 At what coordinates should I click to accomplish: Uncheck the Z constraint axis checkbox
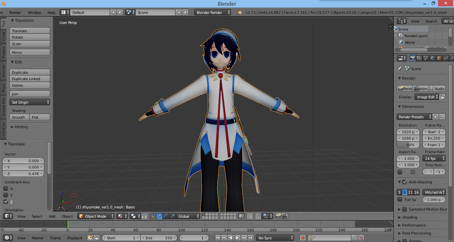point(6,202)
